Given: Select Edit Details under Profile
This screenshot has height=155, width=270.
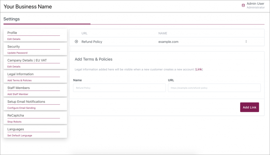Looking at the screenshot, I should pos(14,39).
